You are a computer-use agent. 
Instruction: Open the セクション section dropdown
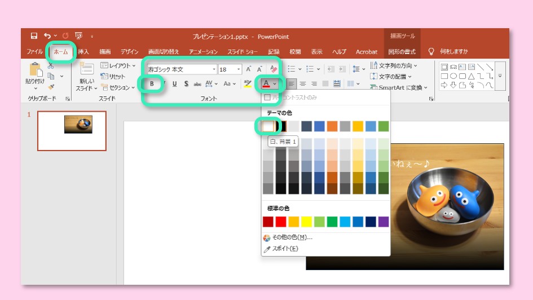[118, 87]
